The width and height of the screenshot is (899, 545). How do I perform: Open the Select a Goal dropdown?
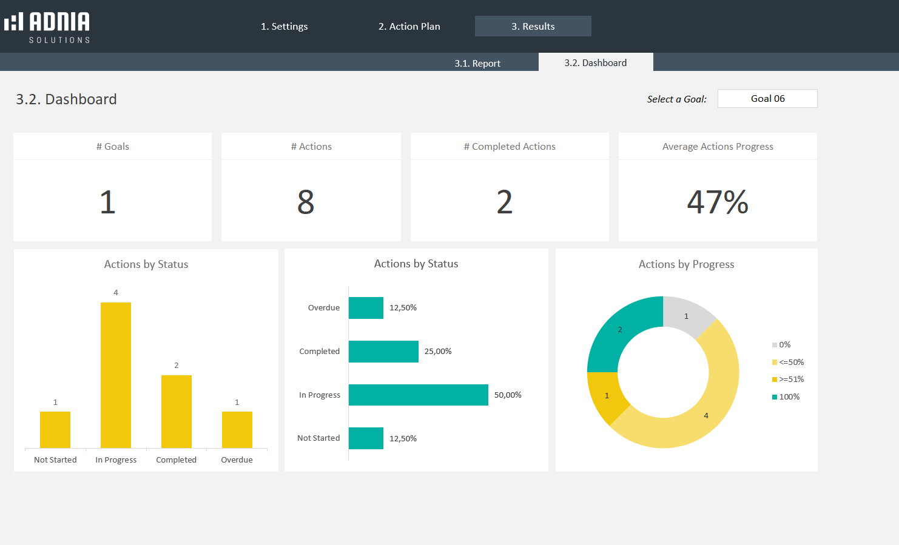(x=767, y=98)
